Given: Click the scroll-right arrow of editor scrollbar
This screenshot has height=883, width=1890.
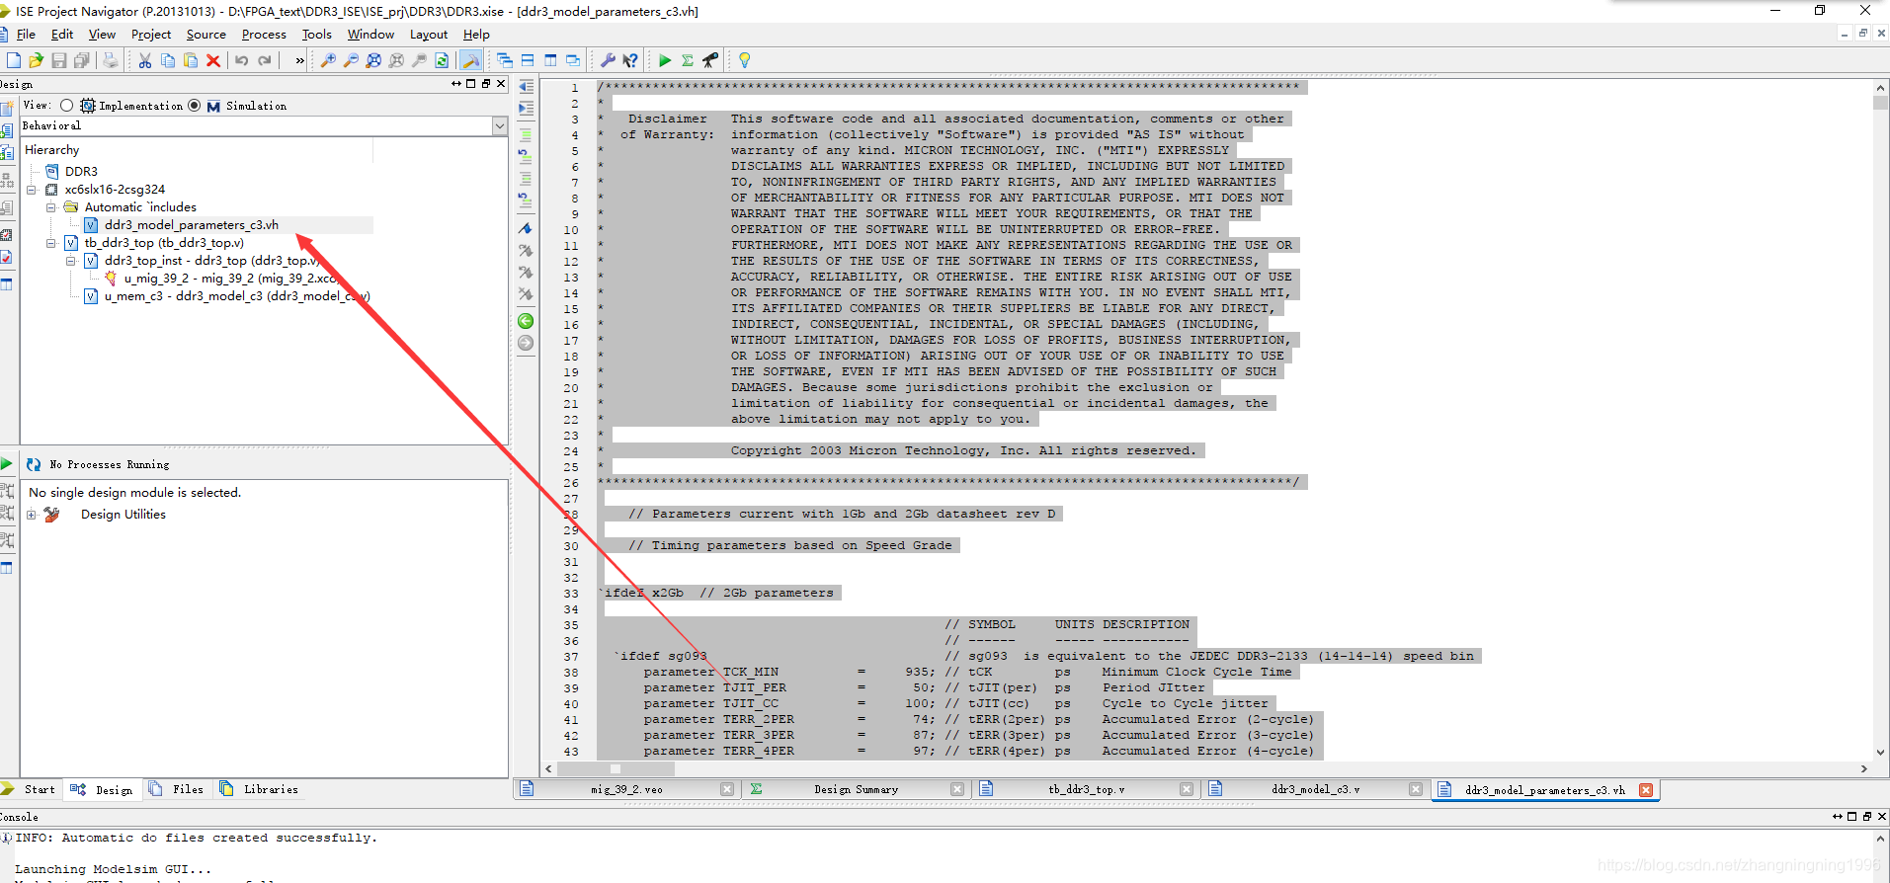Looking at the screenshot, I should 1864,768.
